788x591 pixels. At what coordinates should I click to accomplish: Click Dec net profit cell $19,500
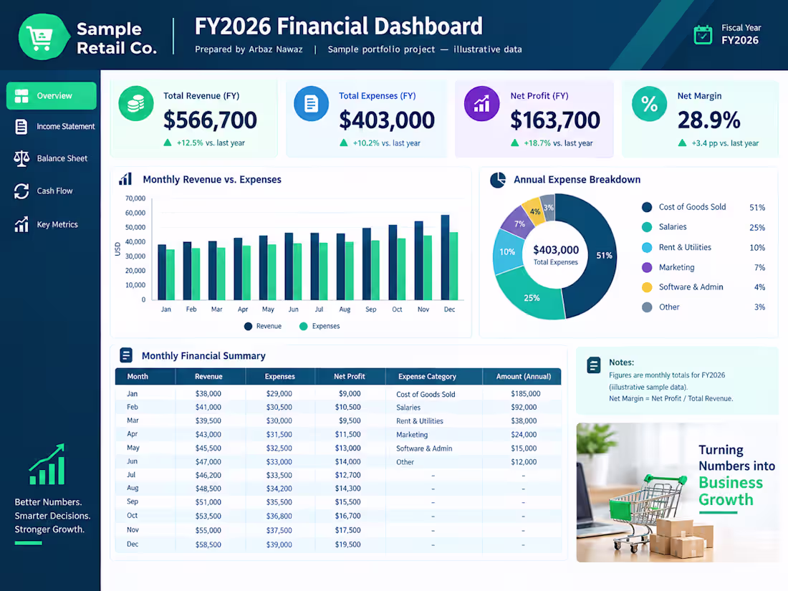coord(347,544)
